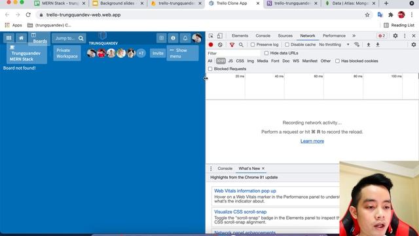Select the inspect element picker icon
Image resolution: width=419 pixels, height=236 pixels.
[x=211, y=36]
